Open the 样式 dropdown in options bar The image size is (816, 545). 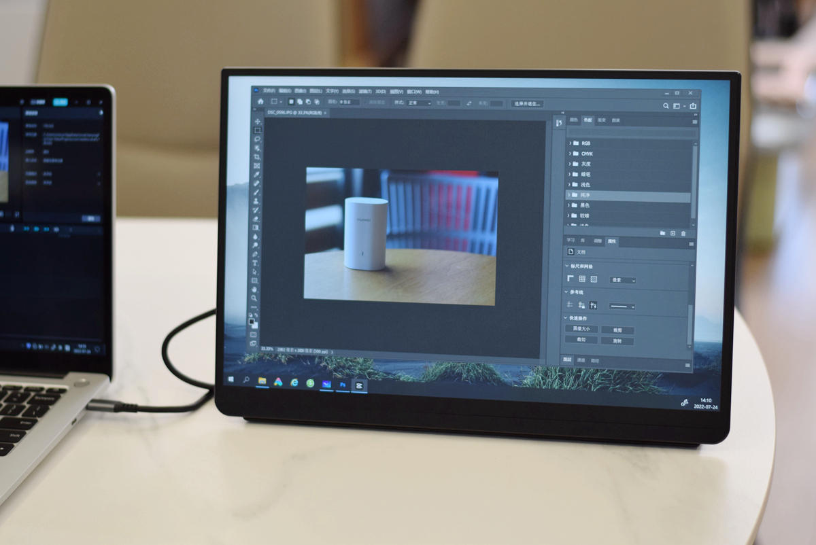coord(419,103)
